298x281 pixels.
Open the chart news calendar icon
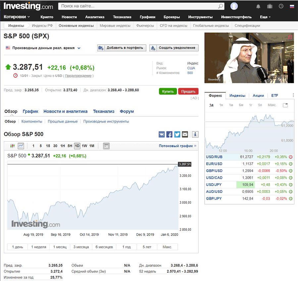click(106, 146)
